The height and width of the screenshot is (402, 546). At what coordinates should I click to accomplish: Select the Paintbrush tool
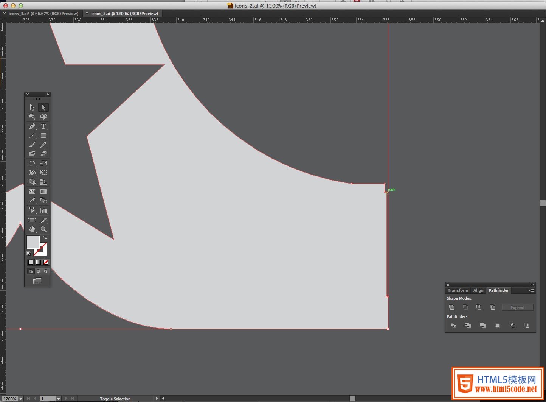[x=32, y=145]
